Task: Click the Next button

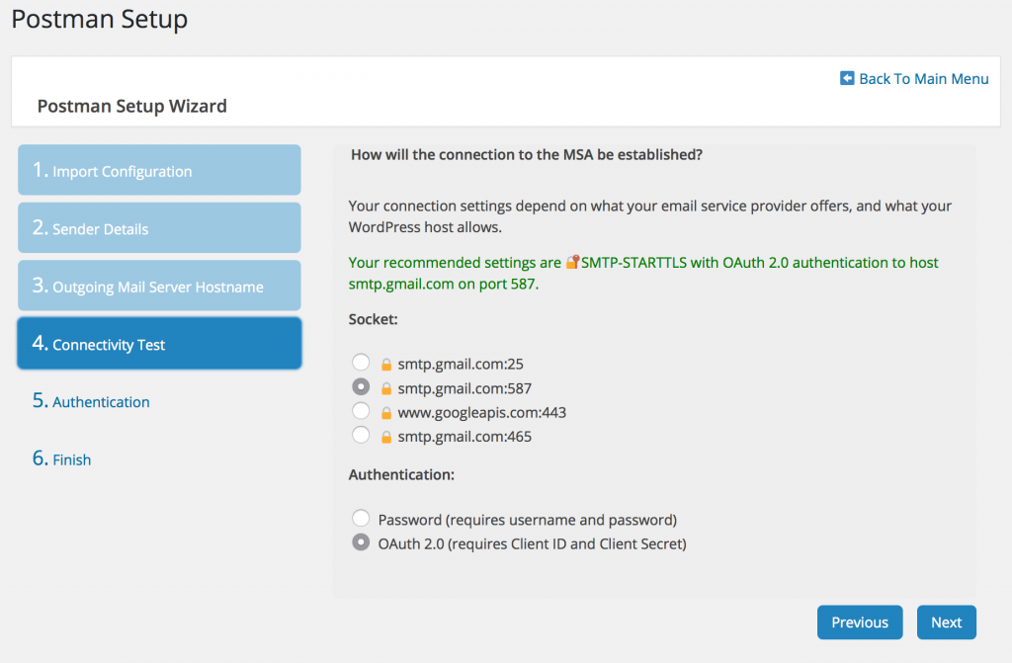Action: 946,622
